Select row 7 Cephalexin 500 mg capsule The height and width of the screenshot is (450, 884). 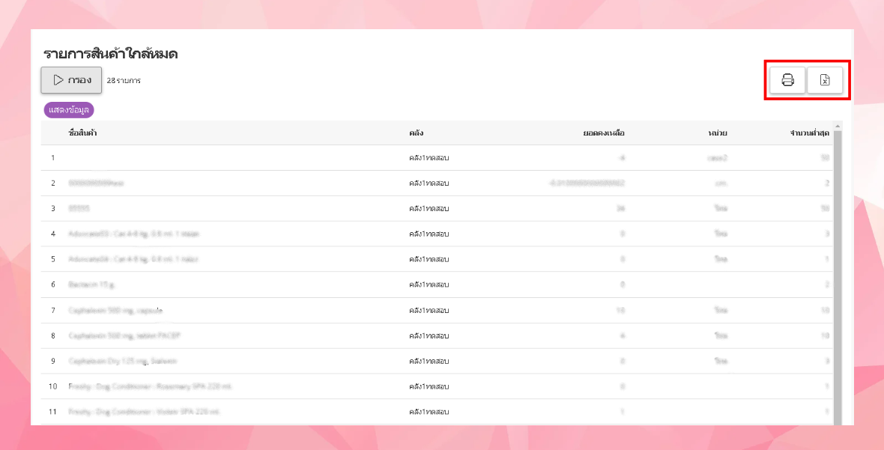(115, 310)
